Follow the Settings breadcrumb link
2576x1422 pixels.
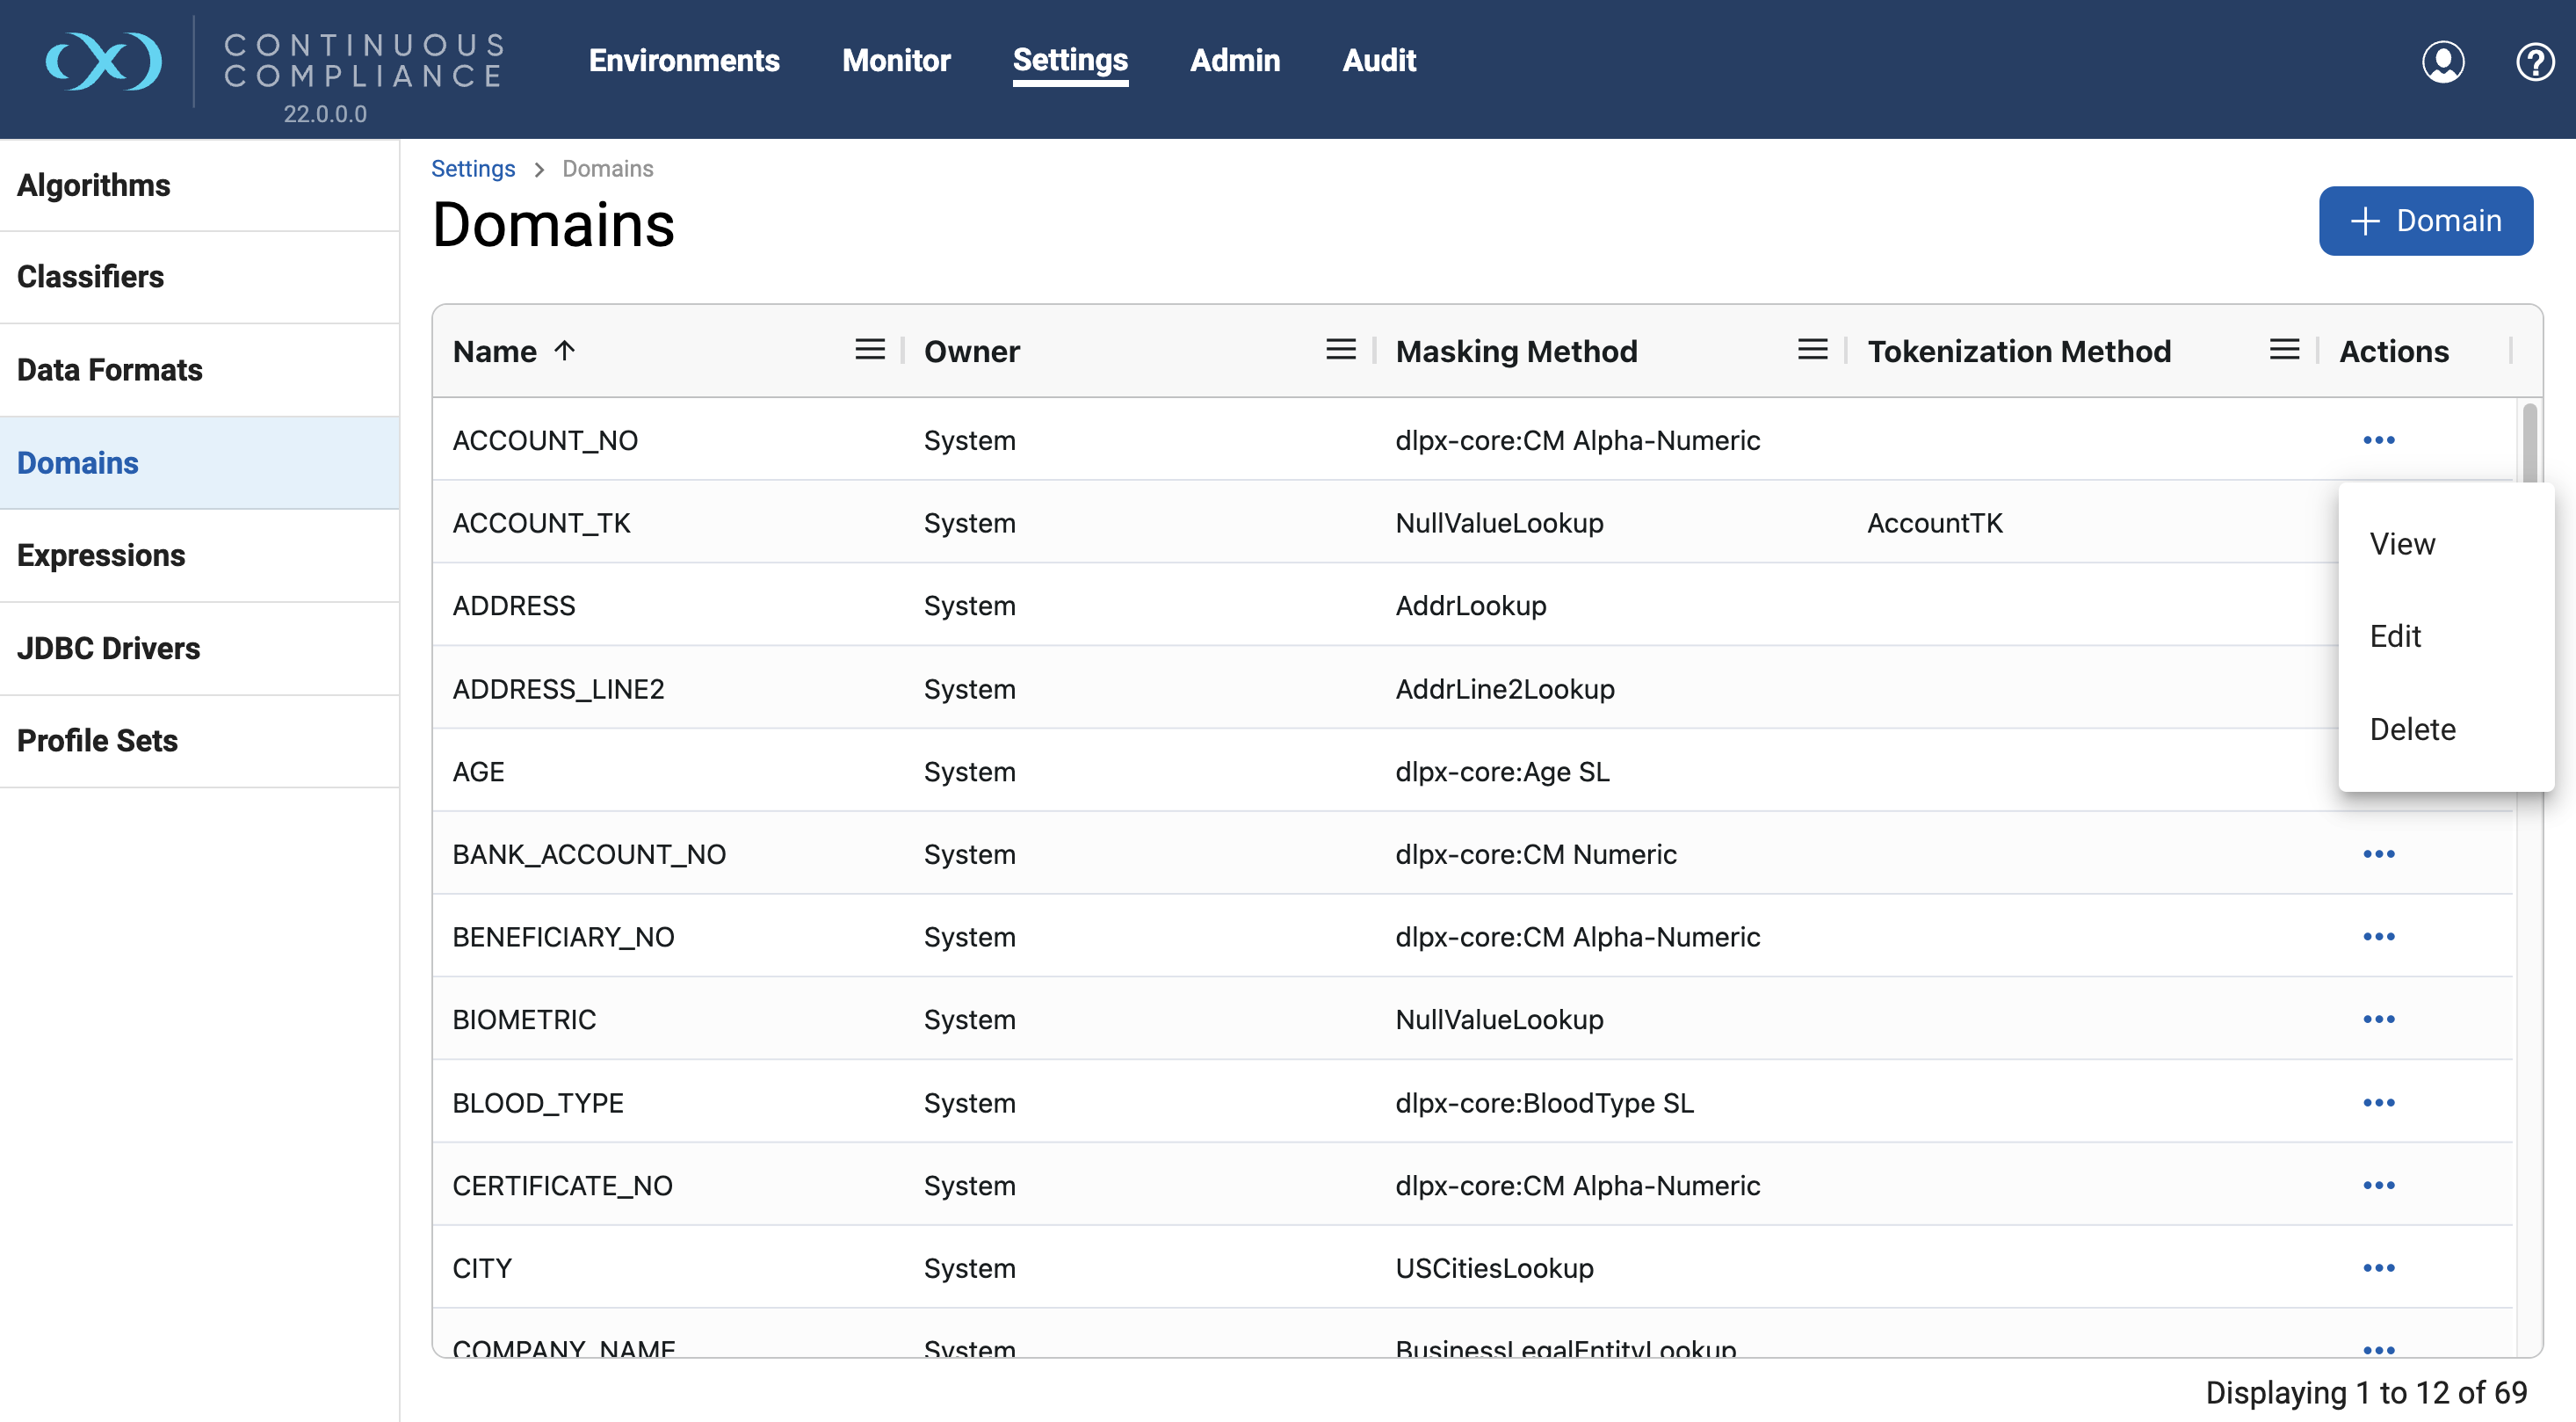pos(473,169)
